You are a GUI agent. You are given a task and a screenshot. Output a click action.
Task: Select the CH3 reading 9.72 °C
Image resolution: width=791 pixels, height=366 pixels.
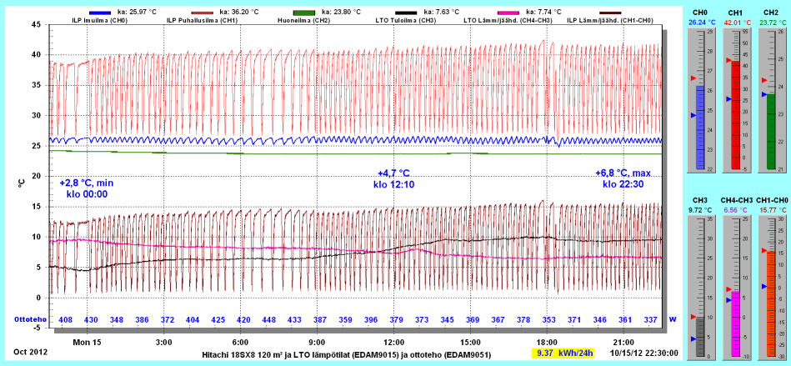[699, 209]
